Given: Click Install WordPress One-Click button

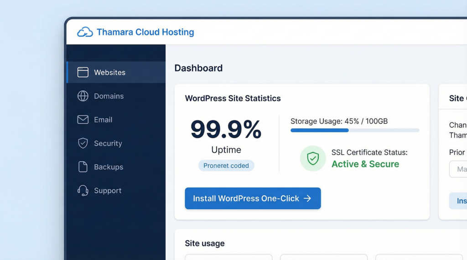Looking at the screenshot, I should [253, 198].
